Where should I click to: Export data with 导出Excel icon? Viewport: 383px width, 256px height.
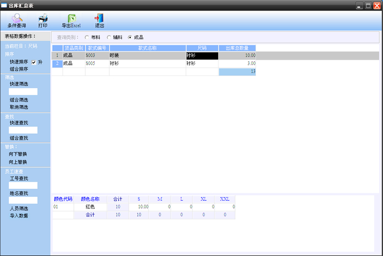click(71, 21)
